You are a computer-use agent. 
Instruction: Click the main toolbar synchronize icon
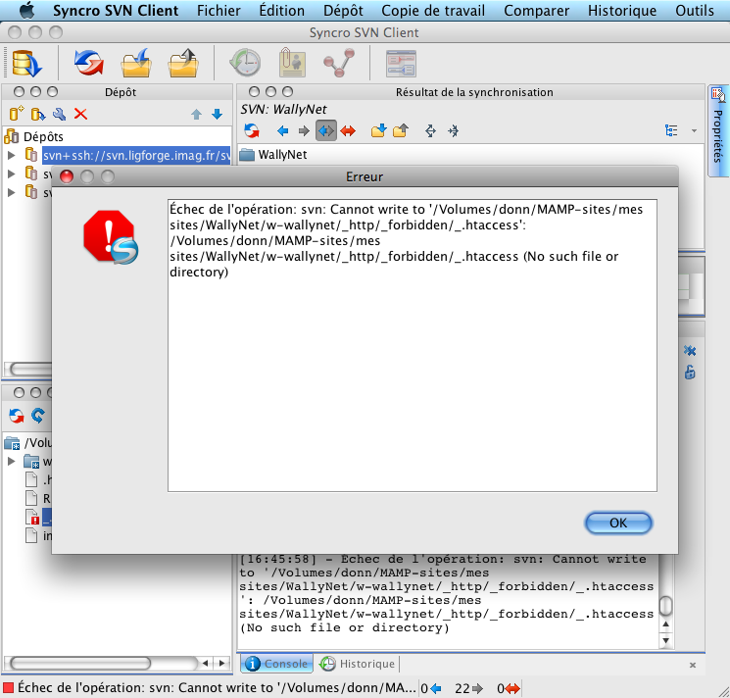click(88, 63)
